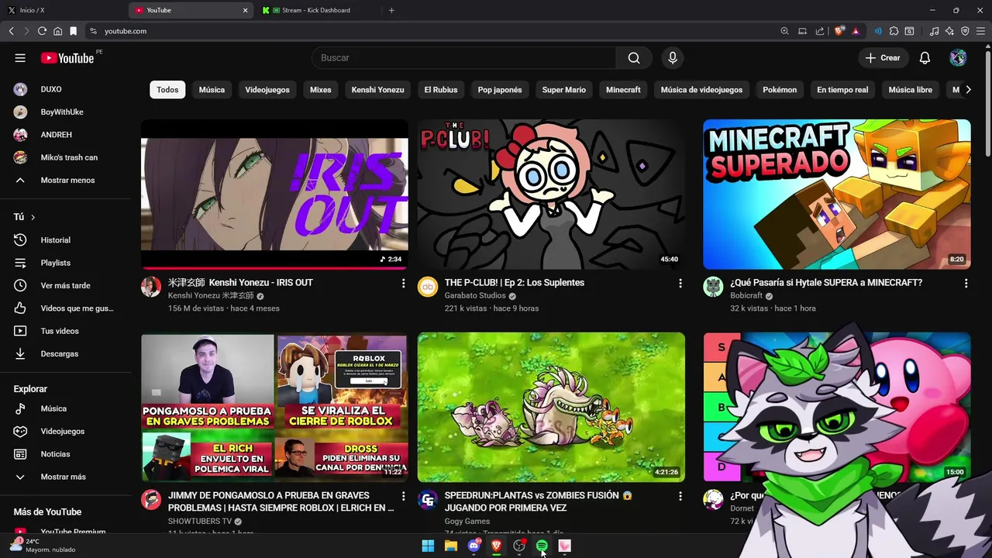This screenshot has width=992, height=558.
Task: Select the Super Mario filter chip
Action: (563, 90)
